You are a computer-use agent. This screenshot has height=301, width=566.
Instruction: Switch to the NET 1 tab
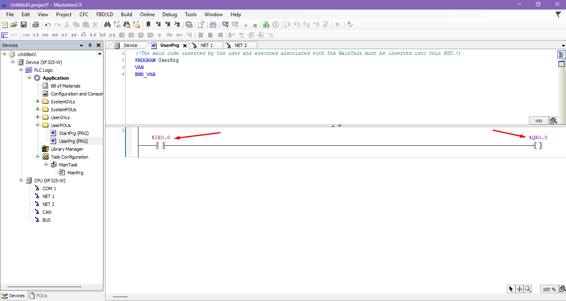[x=207, y=45]
